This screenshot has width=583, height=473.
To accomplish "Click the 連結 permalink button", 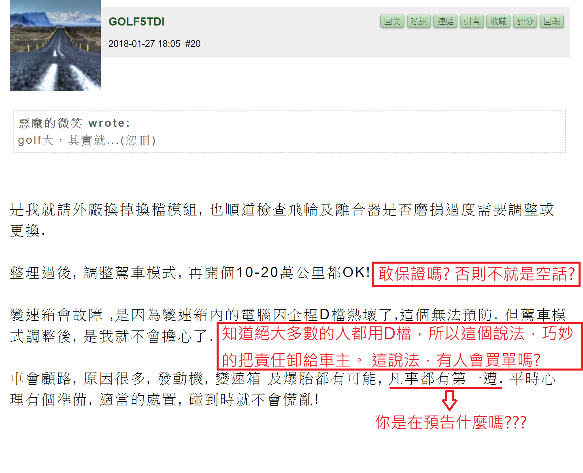I will (x=445, y=21).
